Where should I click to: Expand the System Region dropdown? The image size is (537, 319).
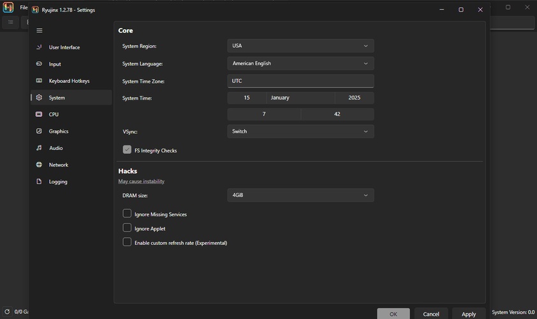point(300,46)
